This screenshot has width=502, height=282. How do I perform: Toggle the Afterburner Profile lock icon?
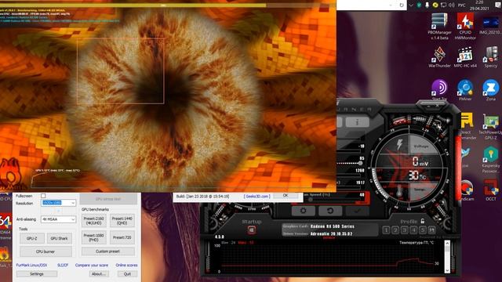pos(423,221)
